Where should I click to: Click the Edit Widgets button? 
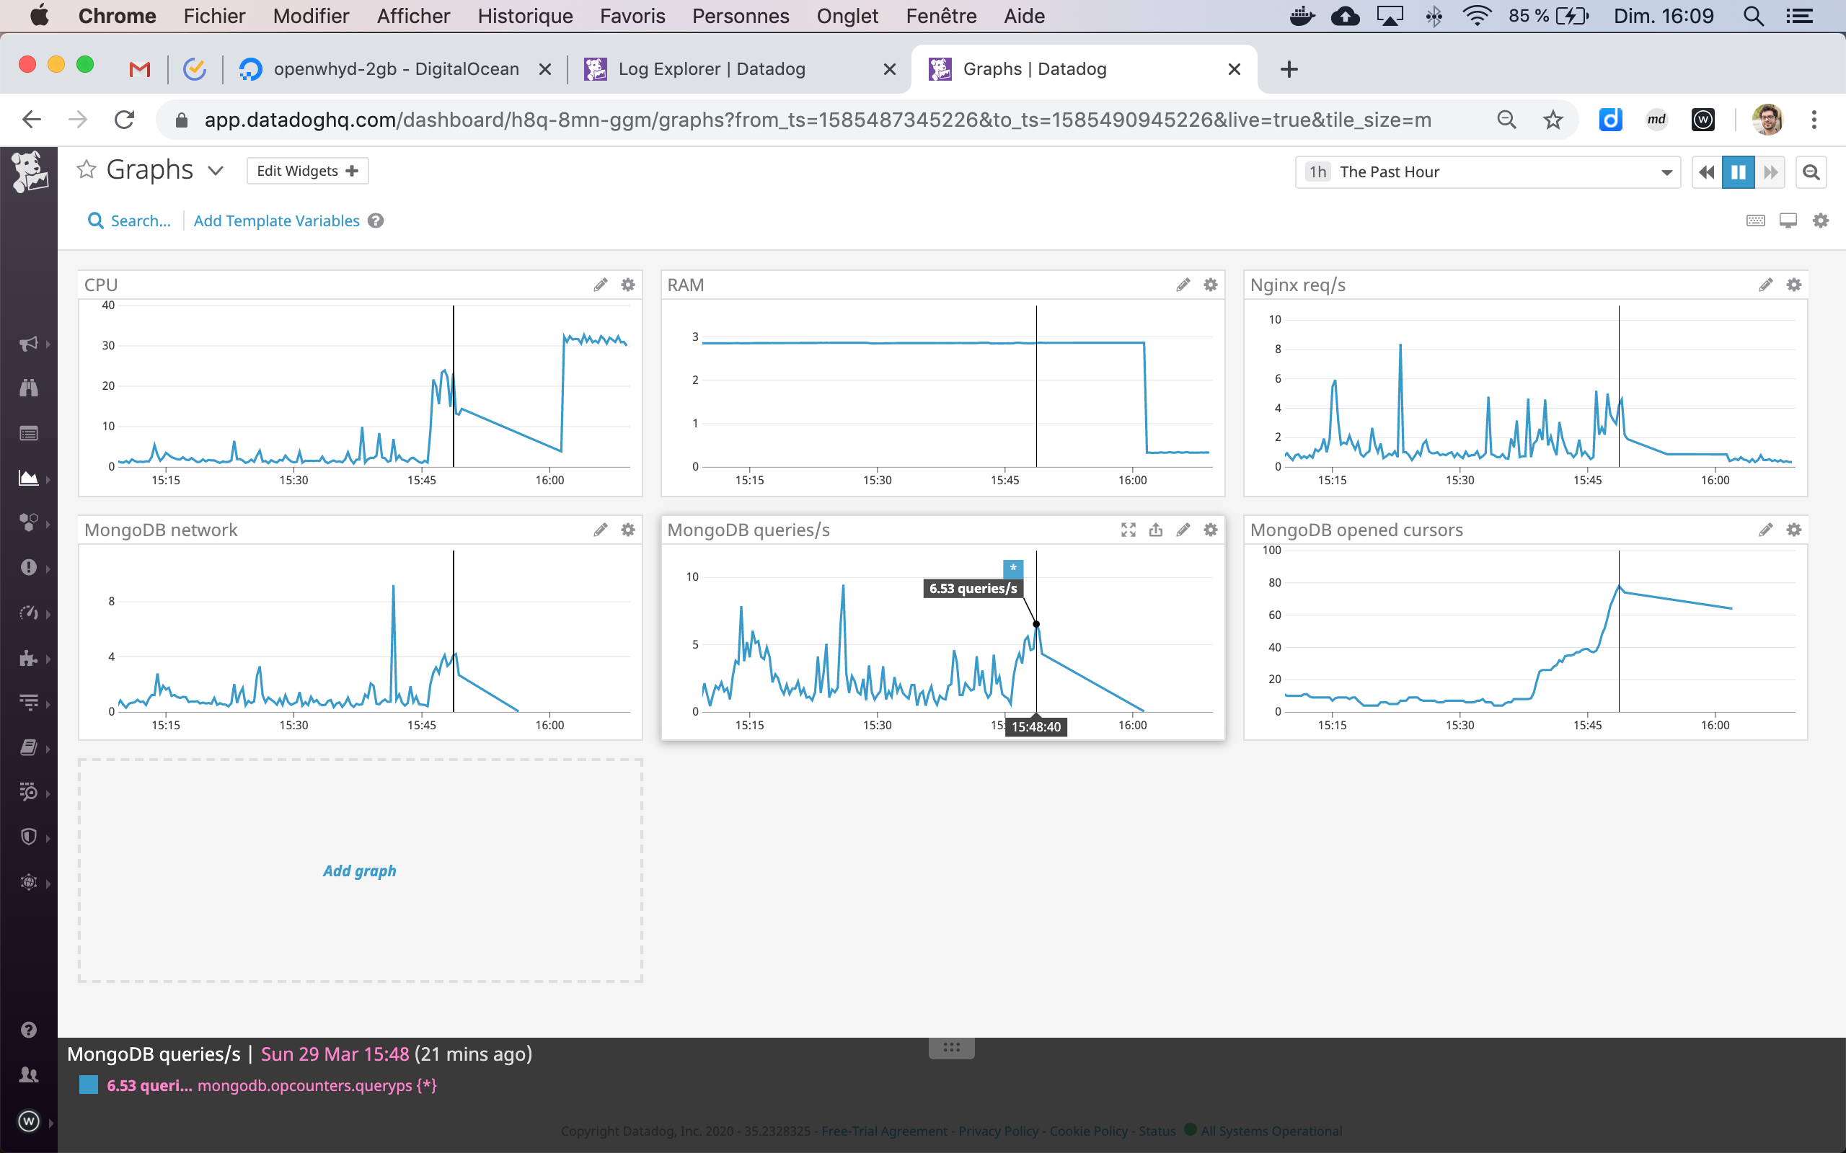point(307,170)
